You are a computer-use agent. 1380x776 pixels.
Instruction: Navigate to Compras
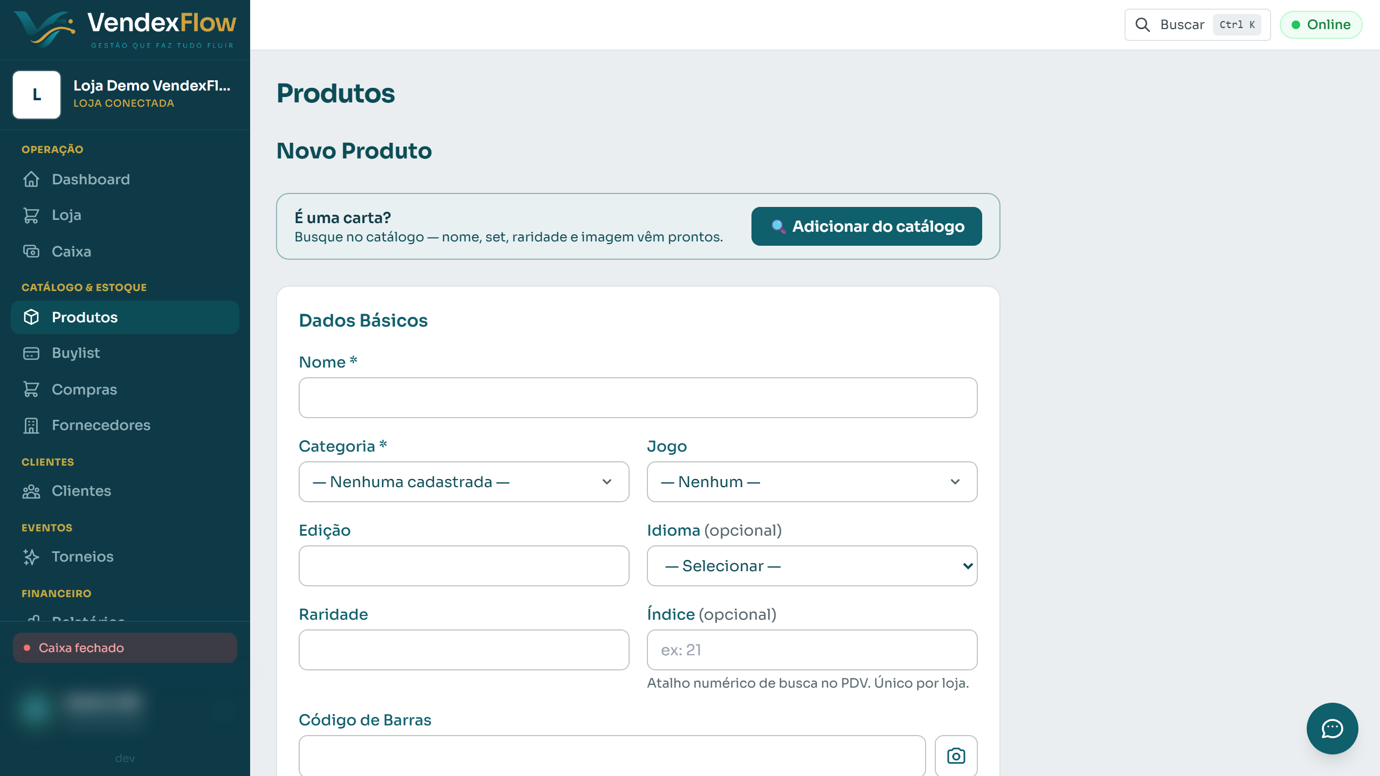tap(125, 390)
